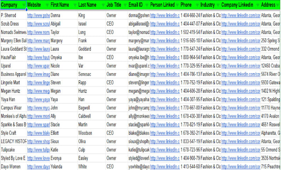Select the Megan Huntz company cell

14,91
